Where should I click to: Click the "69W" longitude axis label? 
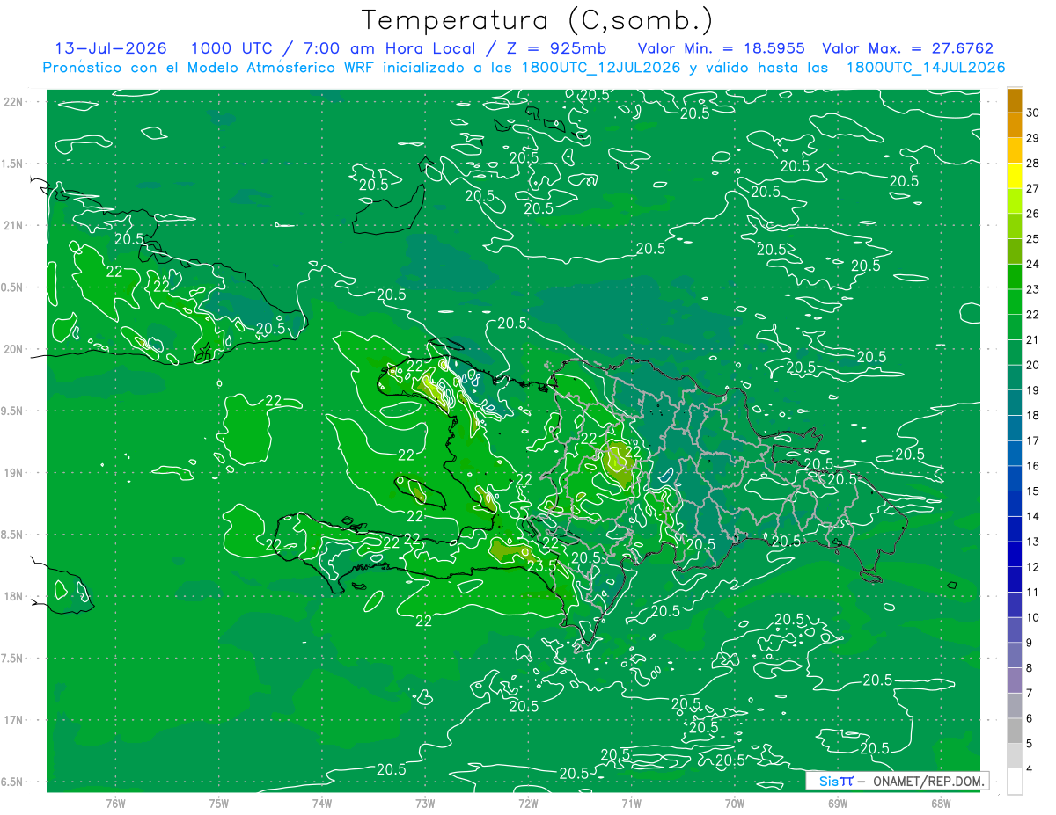pos(838,803)
